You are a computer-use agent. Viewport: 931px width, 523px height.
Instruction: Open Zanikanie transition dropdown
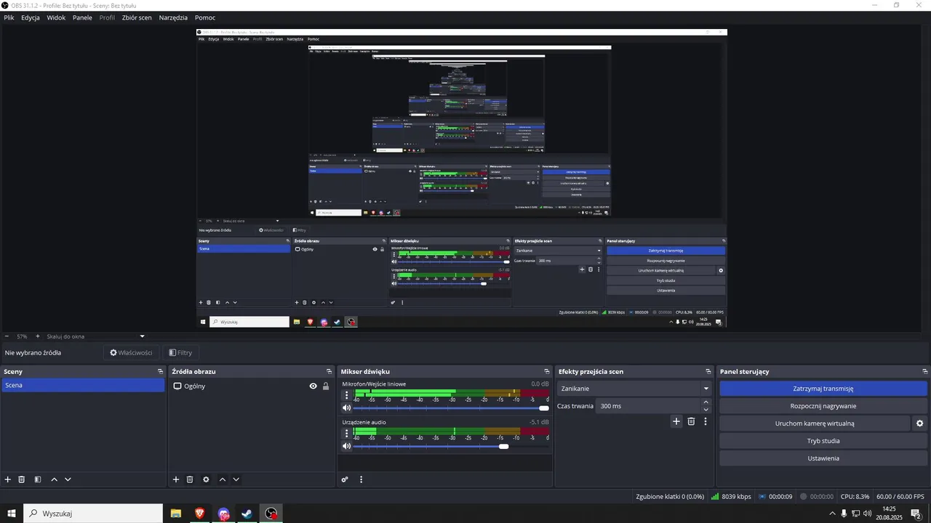point(634,389)
